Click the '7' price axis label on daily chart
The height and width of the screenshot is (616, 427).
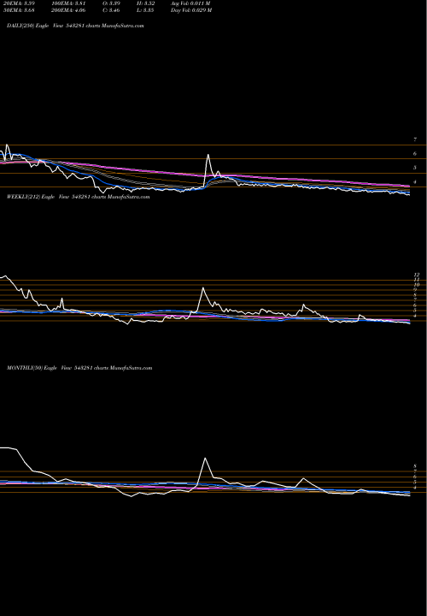point(415,139)
